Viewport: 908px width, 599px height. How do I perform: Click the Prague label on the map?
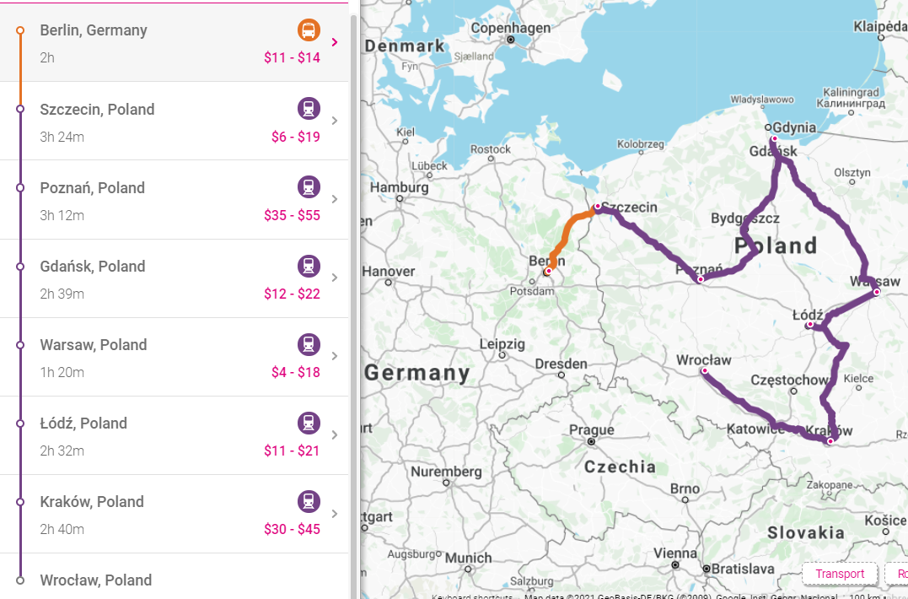point(591,429)
